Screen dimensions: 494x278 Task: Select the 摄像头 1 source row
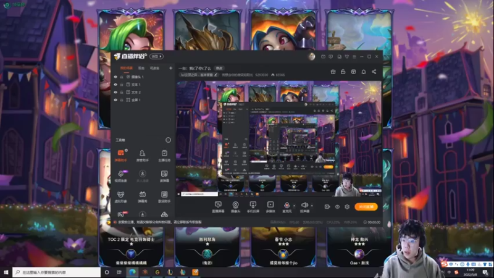(x=143, y=77)
